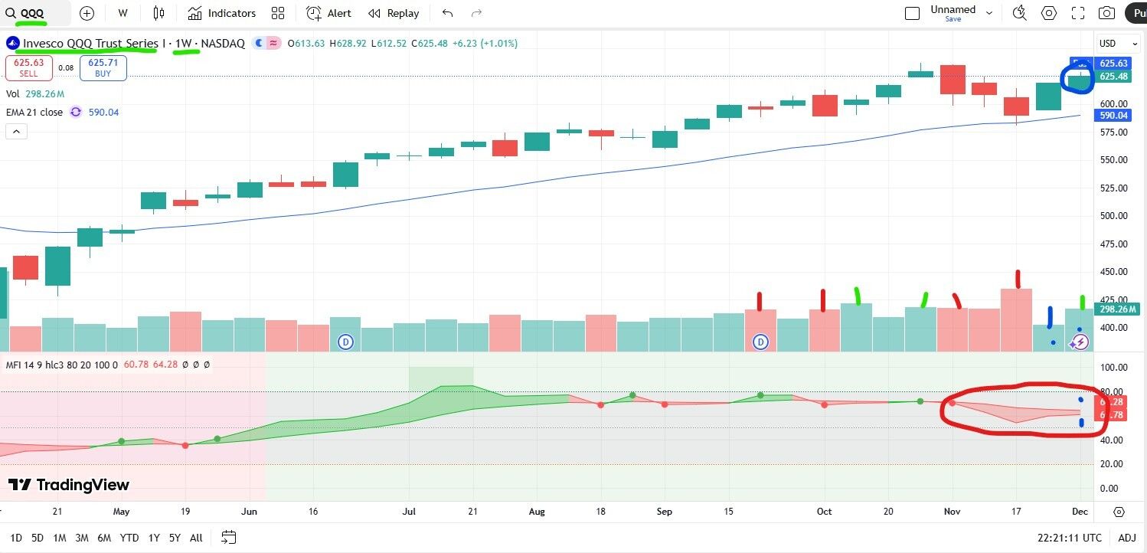Change the candlestick chart style
Image resolution: width=1147 pixels, height=553 pixels.
tap(158, 13)
